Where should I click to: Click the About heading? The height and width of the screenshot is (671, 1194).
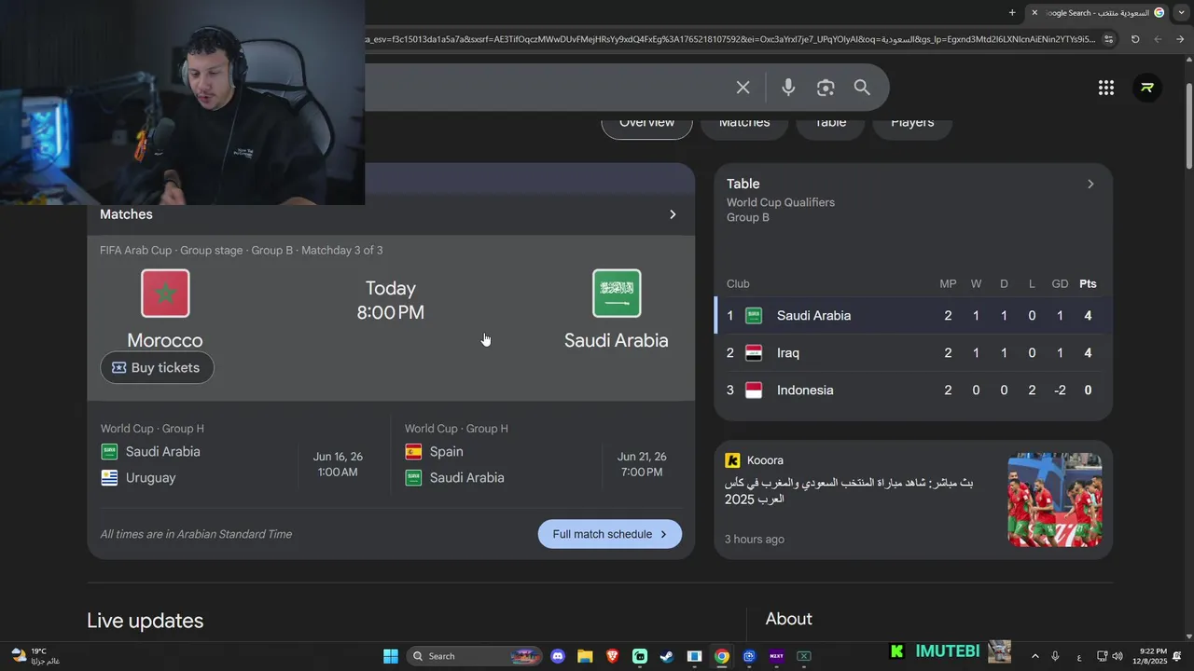789,619
